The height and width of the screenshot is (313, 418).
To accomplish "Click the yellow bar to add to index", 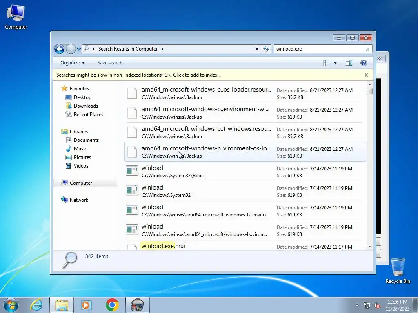I will [138, 75].
